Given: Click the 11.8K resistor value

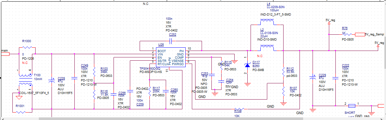Looking at the screenshot, I should (105, 94).
